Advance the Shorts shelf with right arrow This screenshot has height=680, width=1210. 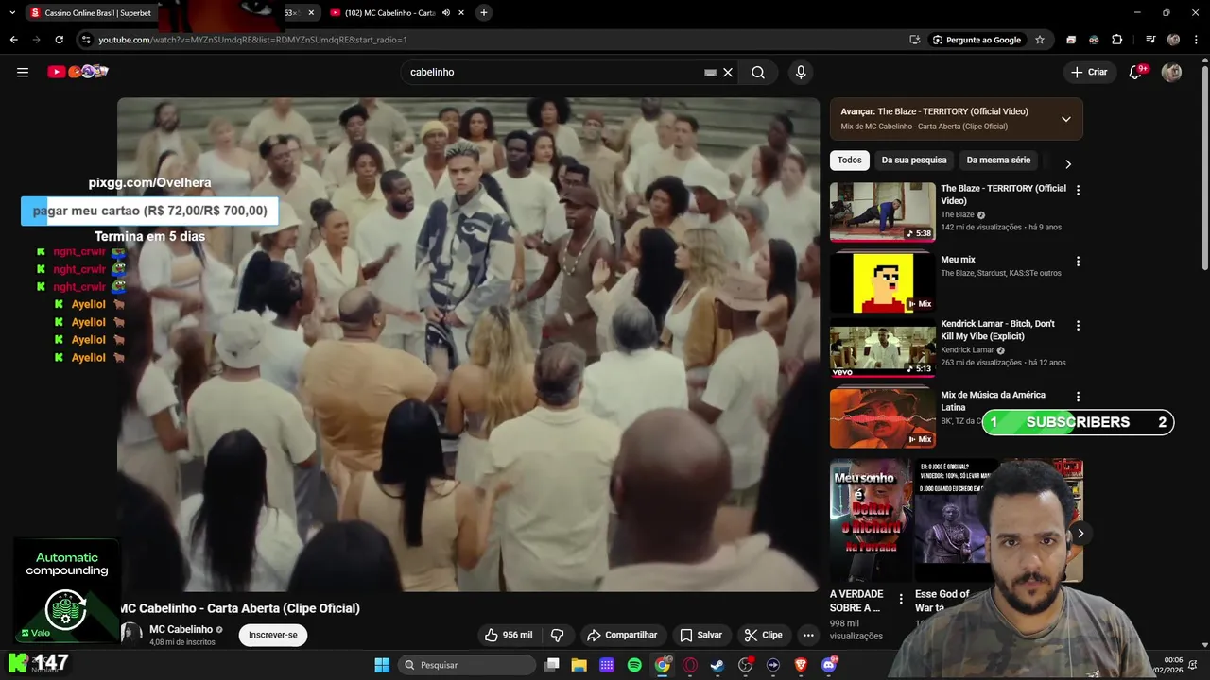1080,534
